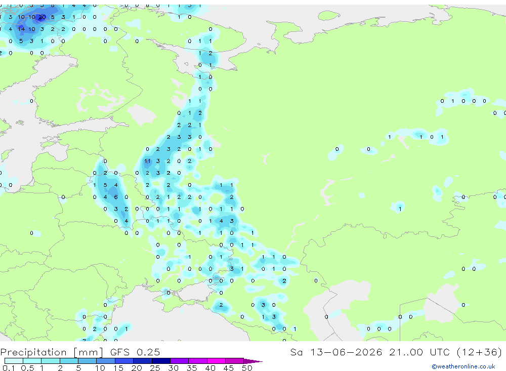Click the legend swatch between 10 and 15
Image resolution: width=506 pixels, height=371 pixels.
point(106,361)
